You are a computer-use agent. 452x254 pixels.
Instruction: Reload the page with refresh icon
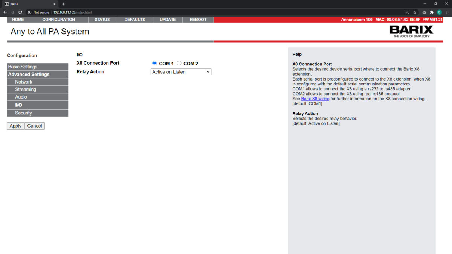tap(20, 12)
